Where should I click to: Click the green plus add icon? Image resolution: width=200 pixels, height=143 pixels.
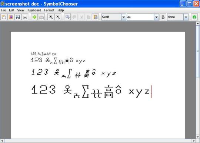[x=34, y=17]
